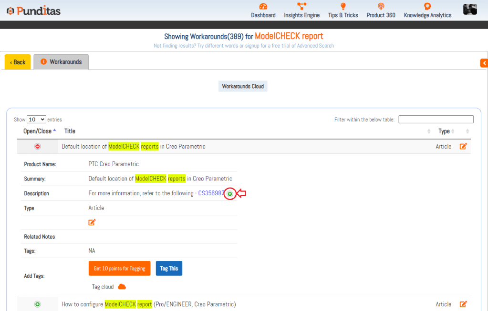Screen dimensions: 488x311
Task: Click edit icon for Default location row
Action: (463, 146)
